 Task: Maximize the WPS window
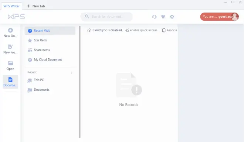tap(233, 2)
